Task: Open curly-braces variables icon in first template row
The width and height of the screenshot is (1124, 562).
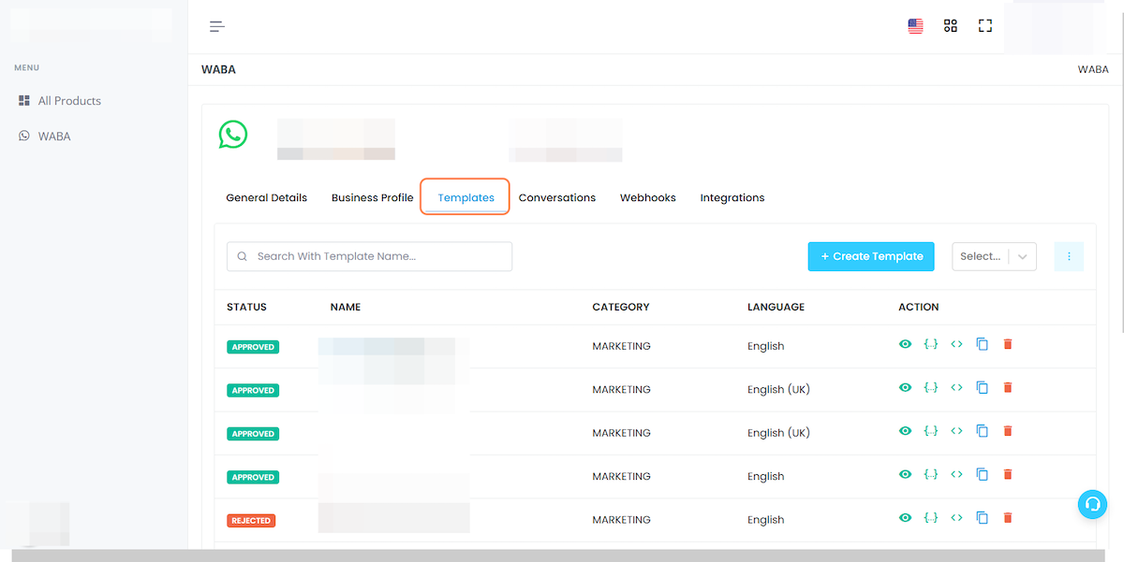Action: (930, 344)
